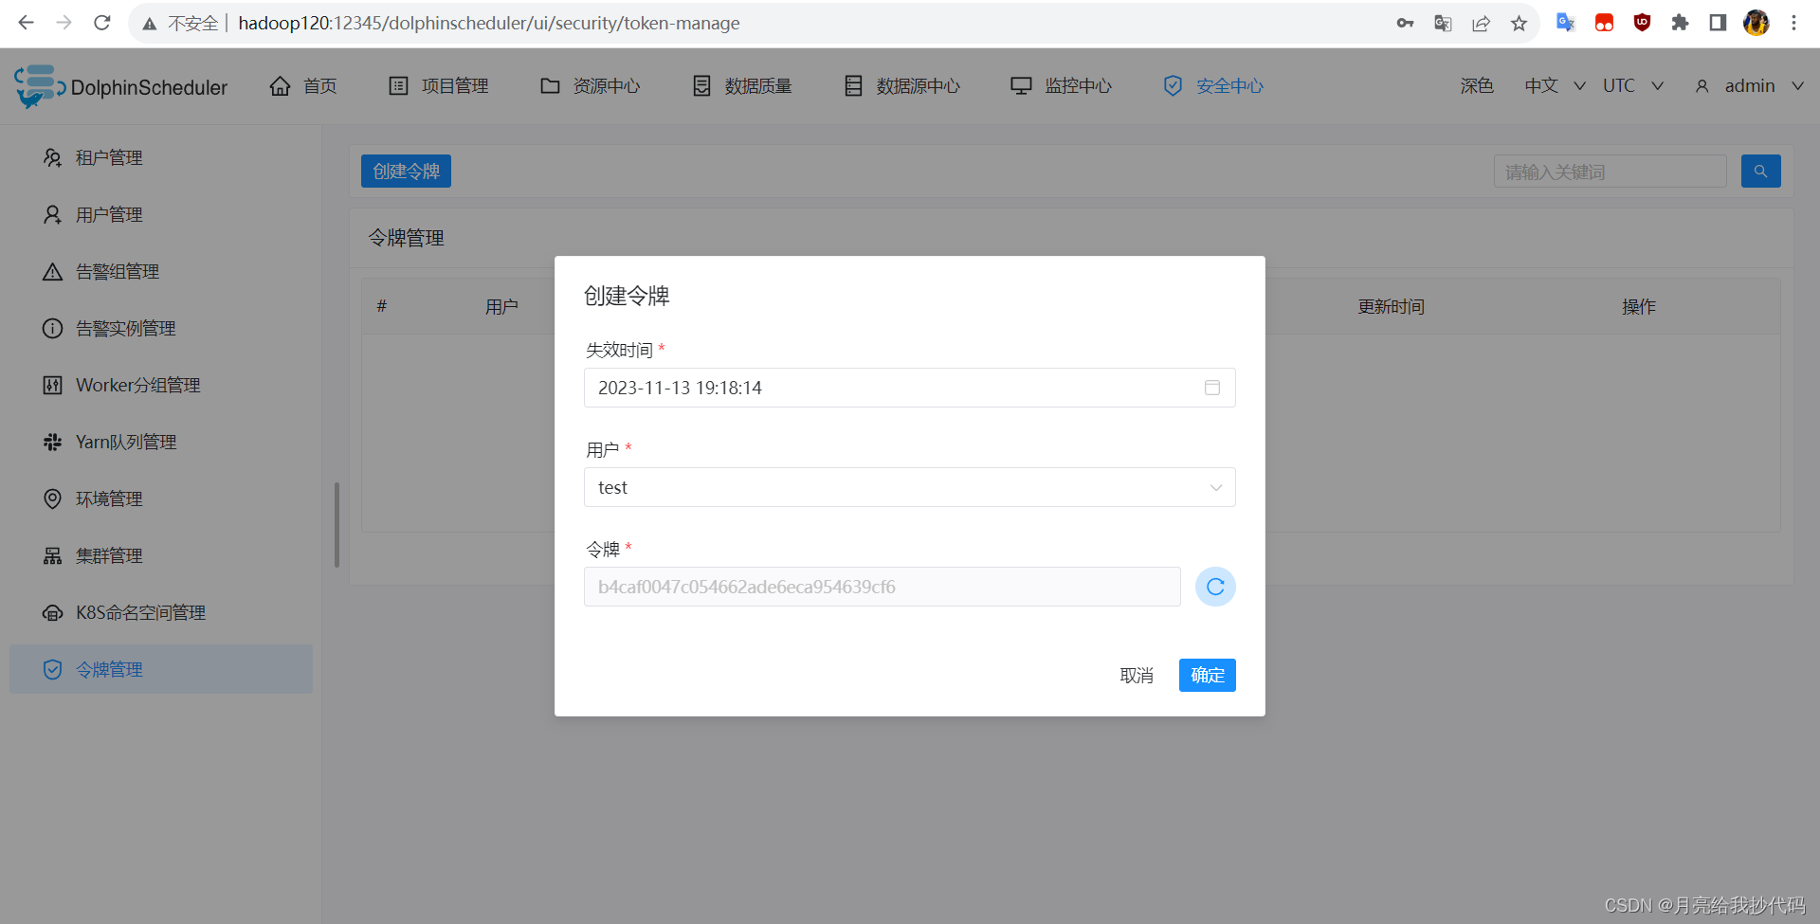Screen dimensions: 1820x924
Task: Click the 更新时间 column header
Action: click(1391, 306)
